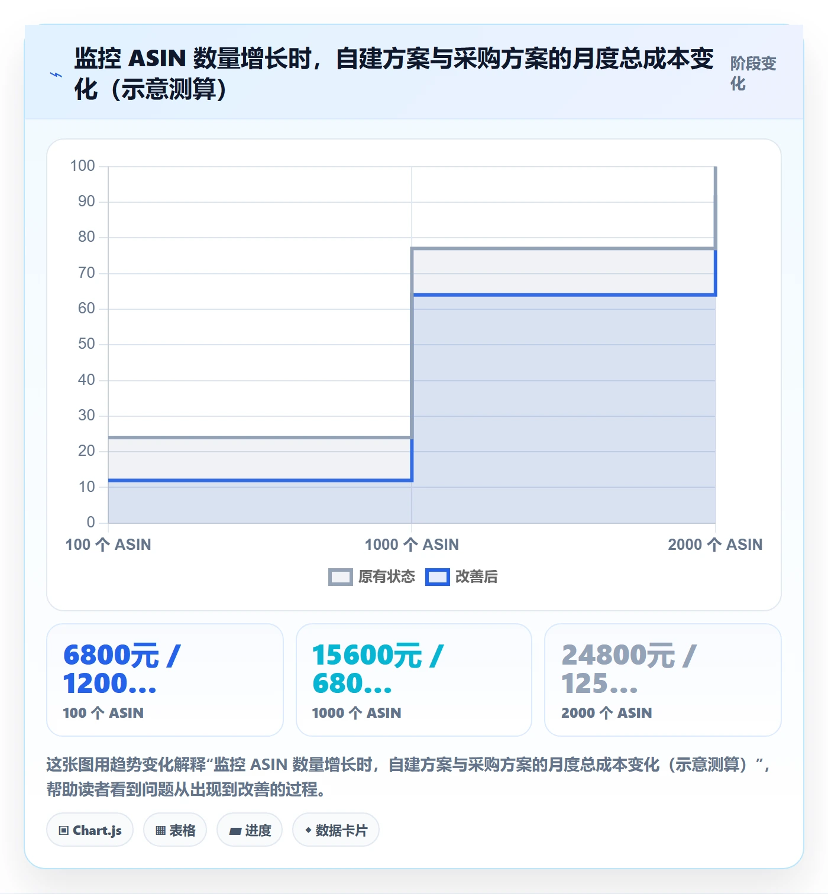Select the 表格 tag chip
Image resolution: width=828 pixels, height=894 pixels.
[175, 830]
